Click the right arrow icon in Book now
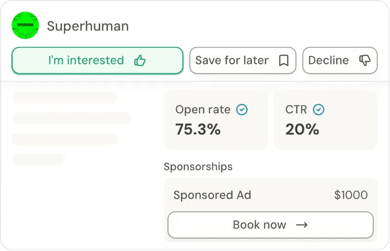The height and width of the screenshot is (251, 390). [x=302, y=225]
